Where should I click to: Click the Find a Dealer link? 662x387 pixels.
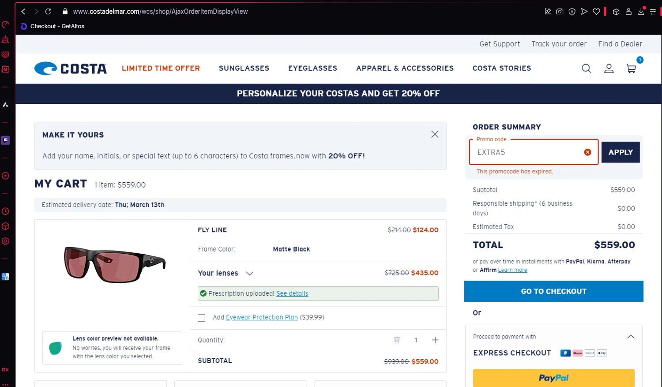coord(620,44)
